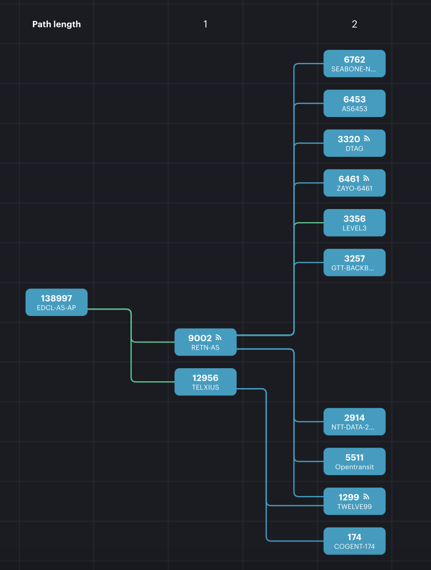Screen dimensions: 431x570
Task: Click the path length 2 column header
Action: [354, 24]
